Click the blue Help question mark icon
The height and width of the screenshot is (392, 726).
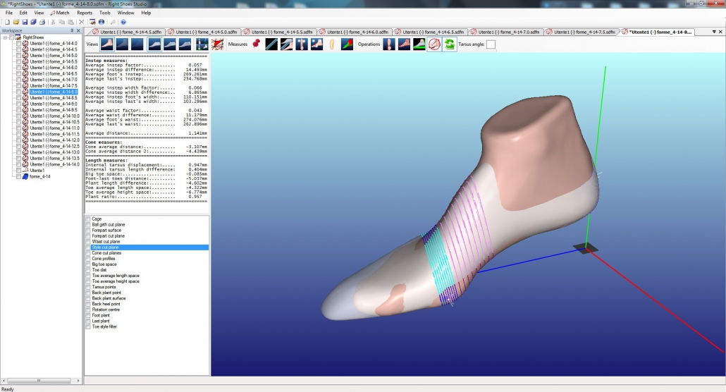coord(123,22)
